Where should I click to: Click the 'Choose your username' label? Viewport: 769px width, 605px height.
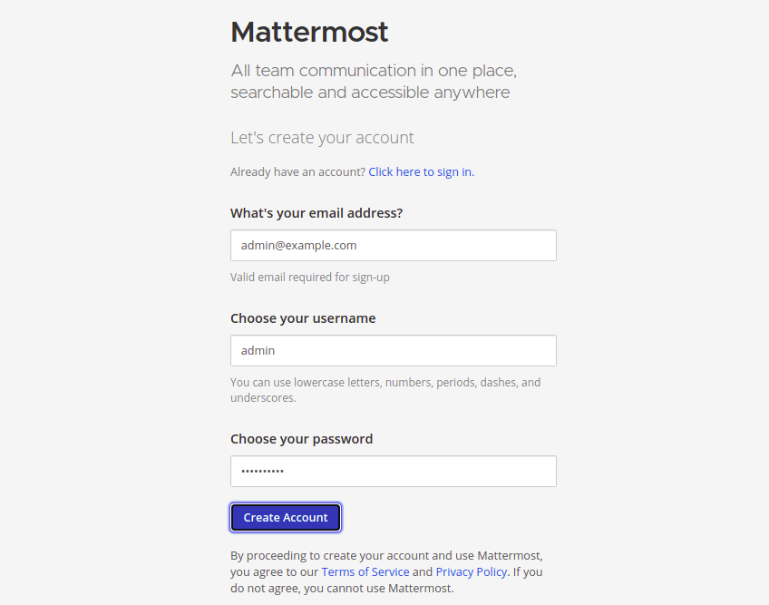tap(303, 318)
